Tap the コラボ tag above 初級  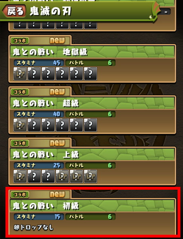click(20, 194)
